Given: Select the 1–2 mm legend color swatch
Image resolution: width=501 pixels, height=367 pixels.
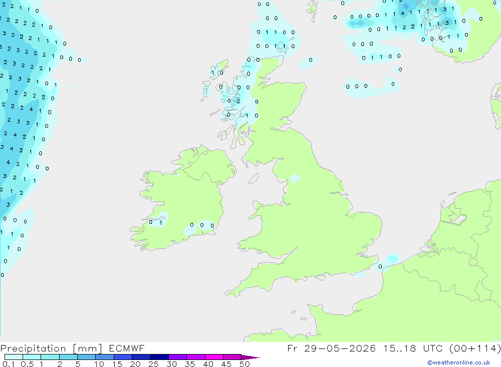Looking at the screenshot, I should click(50, 357).
